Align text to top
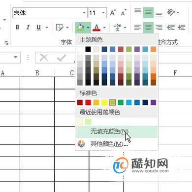The height and width of the screenshot is (192, 192). coord(137,11)
